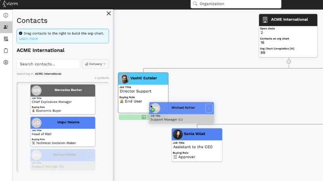Click the info icon in drag hint banner
323x181 pixels.
tap(21, 33)
